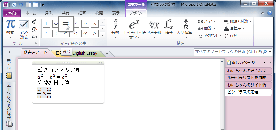Insert the factorial ! symbol
This screenshot has width=276, height=130.
(x=56, y=33)
